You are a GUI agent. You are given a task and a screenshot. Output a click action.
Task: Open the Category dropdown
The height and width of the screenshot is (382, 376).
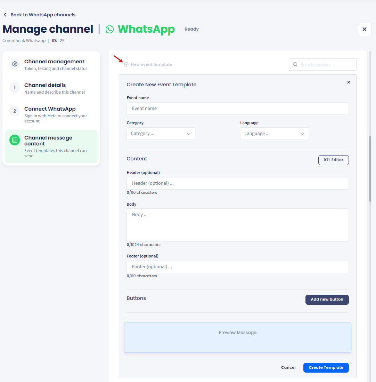click(161, 134)
